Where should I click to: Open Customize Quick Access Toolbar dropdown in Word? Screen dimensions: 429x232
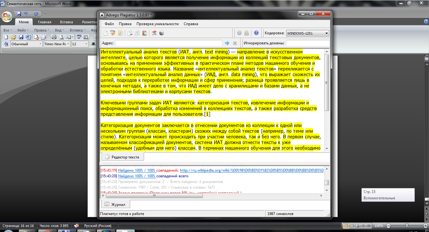(x=45, y=14)
